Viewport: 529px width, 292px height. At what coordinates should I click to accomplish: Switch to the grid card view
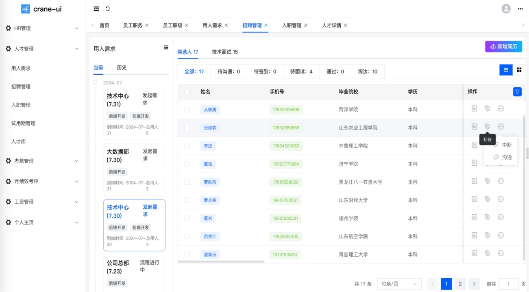519,70
